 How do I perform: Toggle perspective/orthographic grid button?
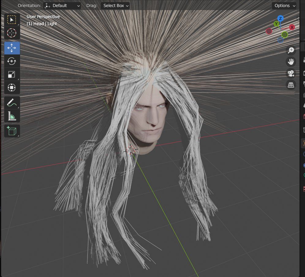(x=291, y=85)
